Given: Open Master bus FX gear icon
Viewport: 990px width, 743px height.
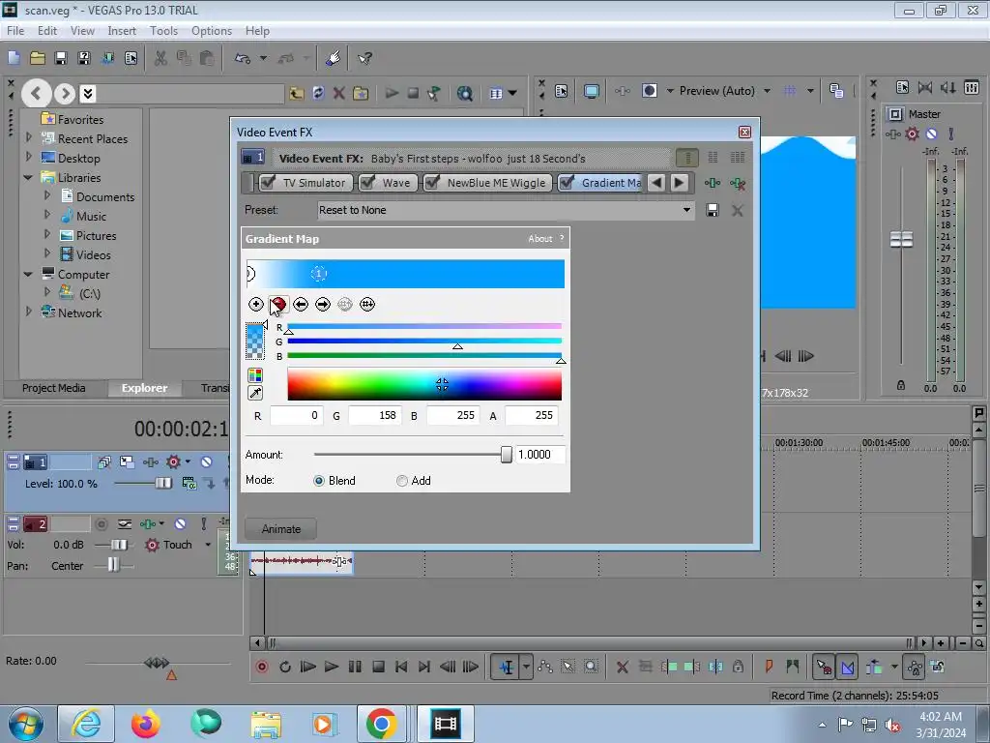Looking at the screenshot, I should pos(913,134).
